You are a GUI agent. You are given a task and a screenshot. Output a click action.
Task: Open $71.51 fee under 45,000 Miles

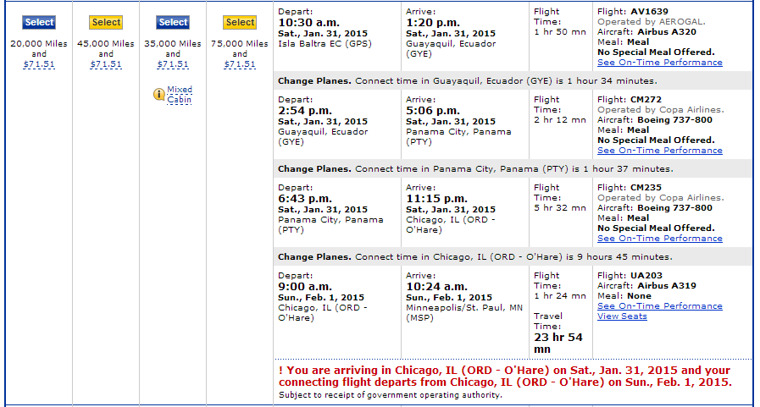tap(106, 64)
